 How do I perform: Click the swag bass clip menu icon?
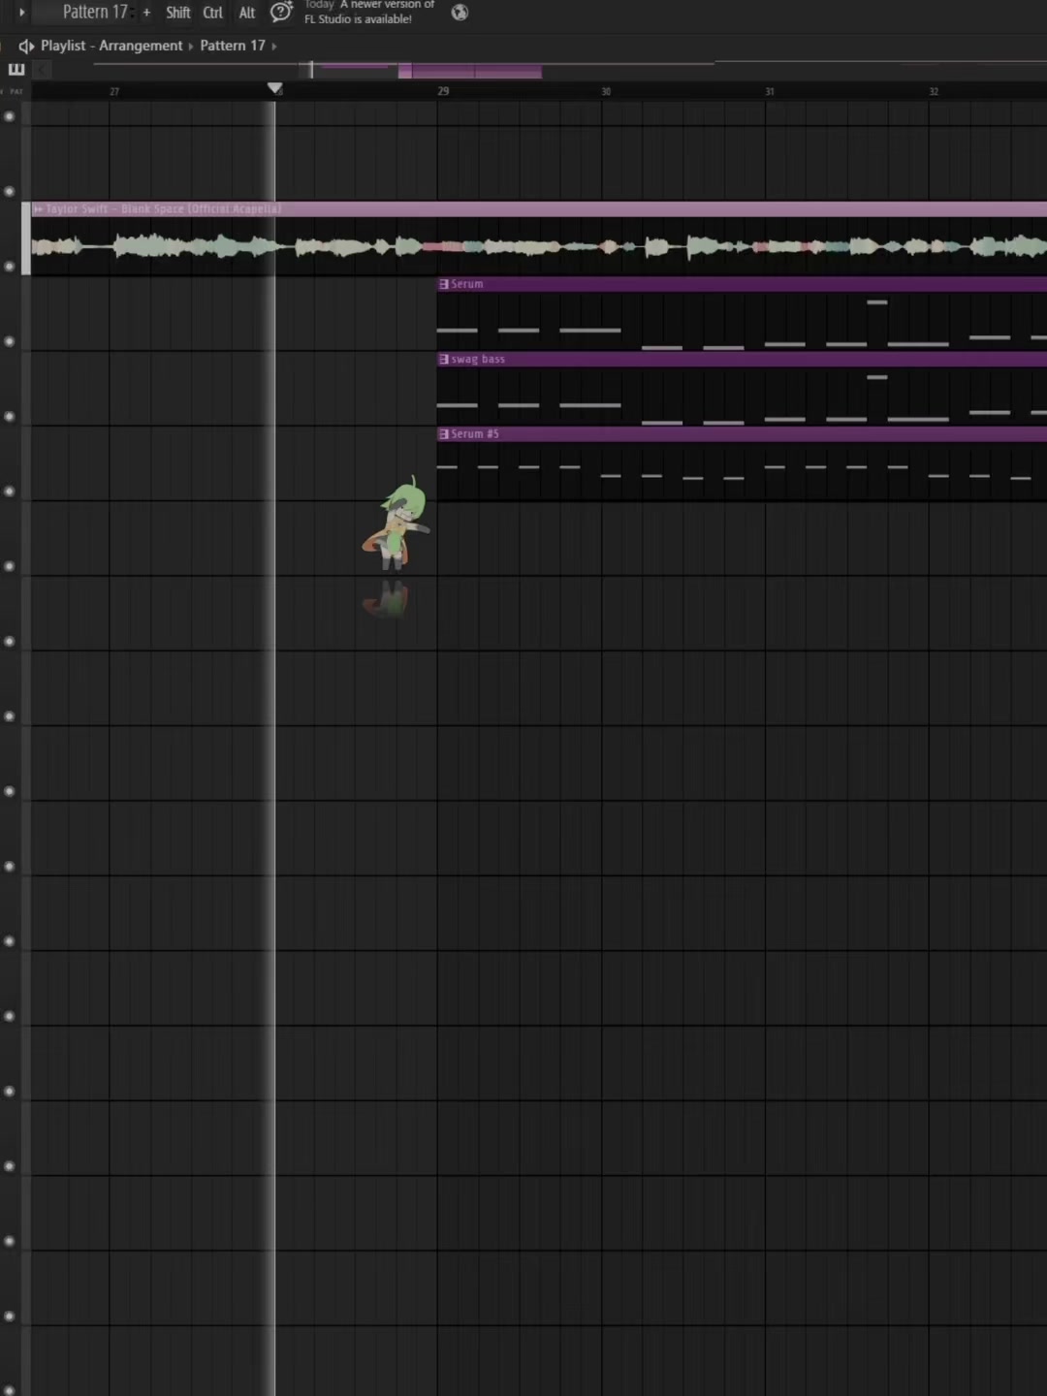(444, 360)
